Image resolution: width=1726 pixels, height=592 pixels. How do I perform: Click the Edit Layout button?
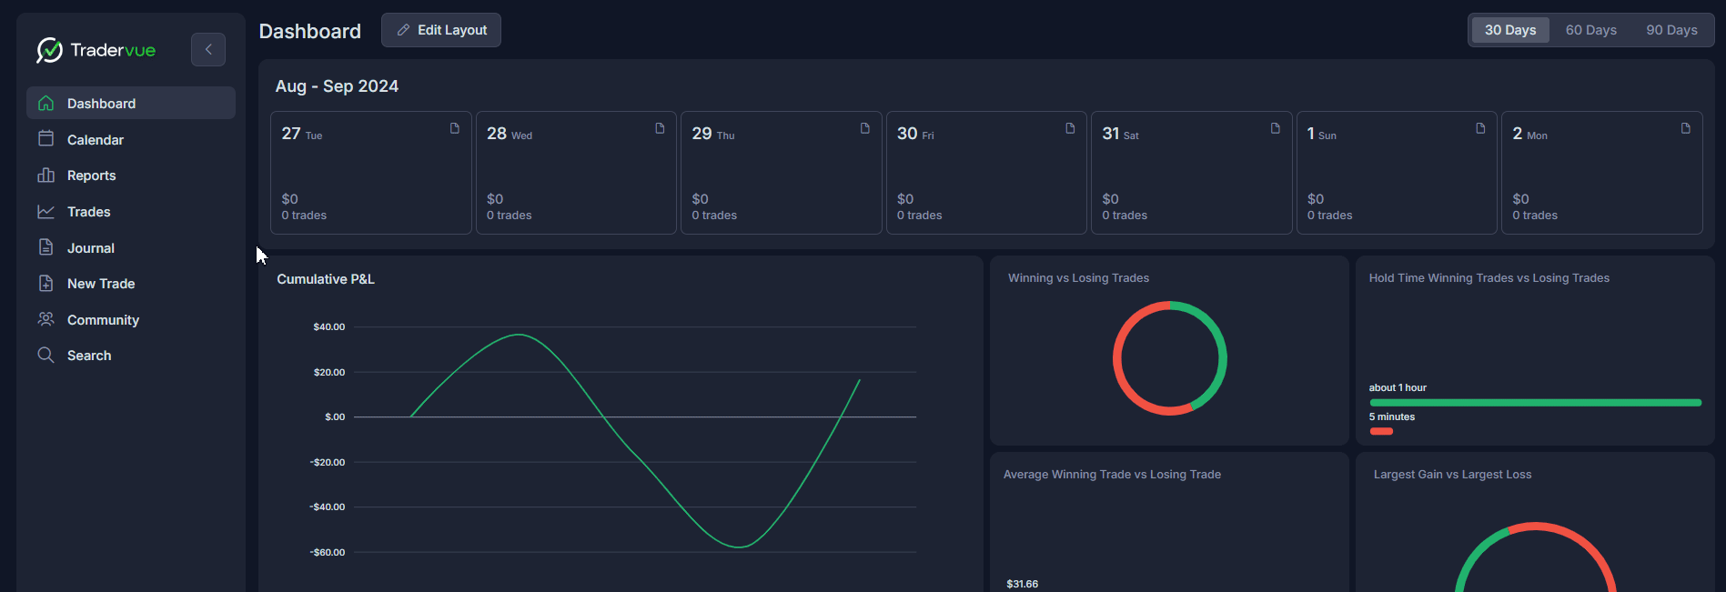(x=441, y=30)
